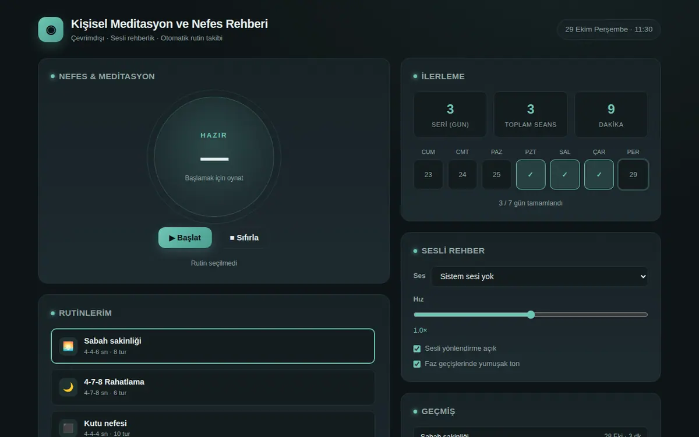The image size is (699, 437).
Task: Click the Dakika minutes stat card
Action: [x=611, y=114]
